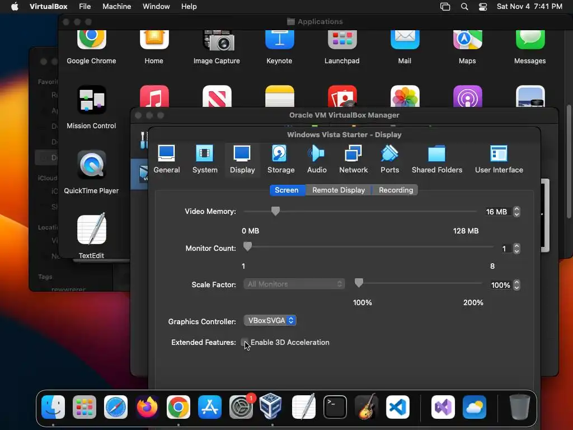Select the Display settings section

point(242,160)
